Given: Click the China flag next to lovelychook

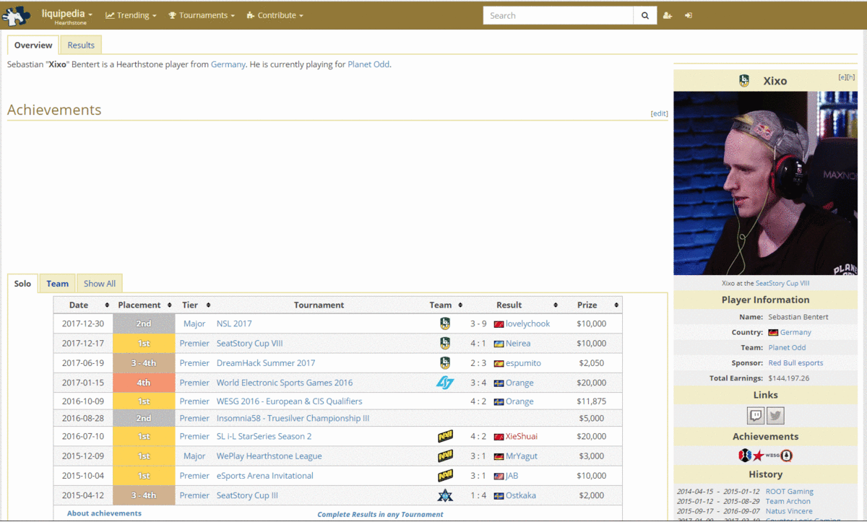Looking at the screenshot, I should [x=499, y=324].
